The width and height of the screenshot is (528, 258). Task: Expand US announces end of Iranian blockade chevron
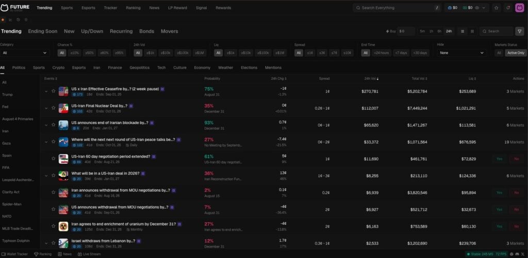[46, 125]
